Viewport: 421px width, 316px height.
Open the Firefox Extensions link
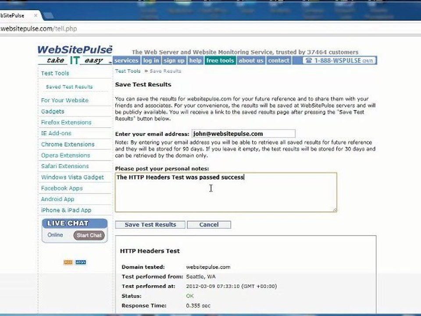(66, 122)
